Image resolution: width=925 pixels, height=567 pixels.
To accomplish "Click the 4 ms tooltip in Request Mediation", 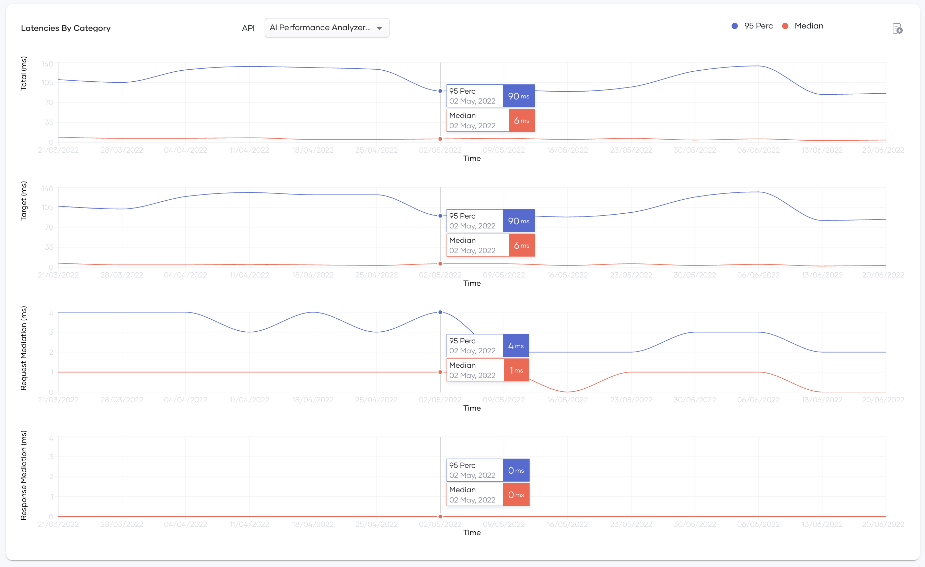I will point(516,346).
